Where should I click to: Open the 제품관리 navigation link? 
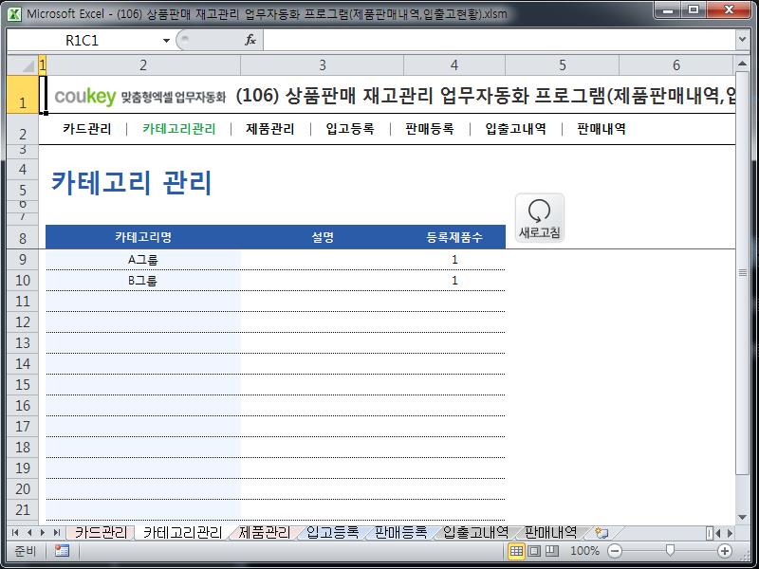[x=270, y=129]
